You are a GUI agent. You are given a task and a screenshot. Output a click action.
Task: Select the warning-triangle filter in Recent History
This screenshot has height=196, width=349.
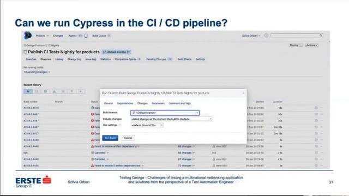[x=55, y=91]
